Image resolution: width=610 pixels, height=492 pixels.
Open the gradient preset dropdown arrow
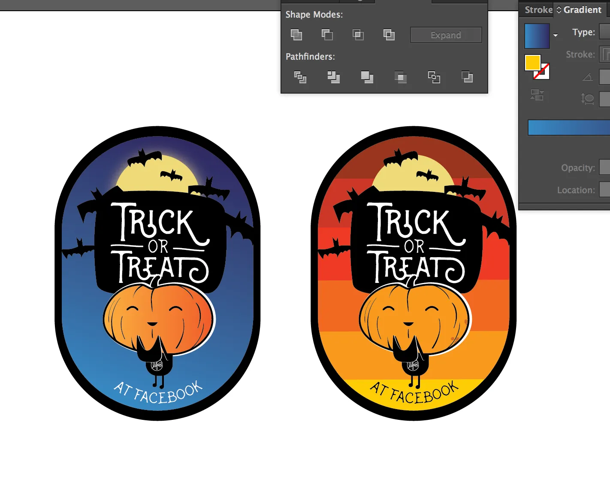pyautogui.click(x=556, y=36)
